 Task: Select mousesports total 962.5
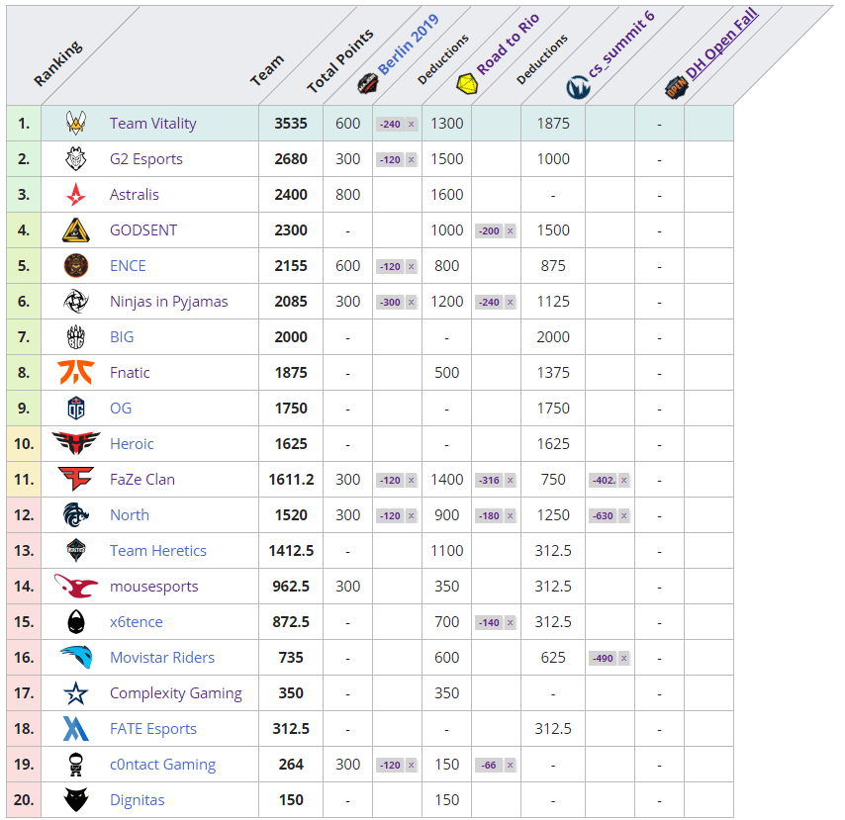click(x=291, y=586)
